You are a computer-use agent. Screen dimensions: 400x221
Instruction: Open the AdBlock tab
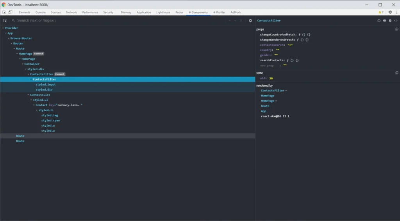tap(236, 12)
